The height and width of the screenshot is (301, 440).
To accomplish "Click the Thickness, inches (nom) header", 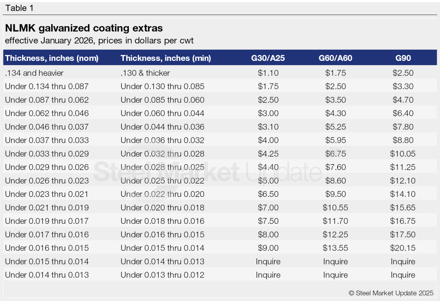I will (x=52, y=58).
